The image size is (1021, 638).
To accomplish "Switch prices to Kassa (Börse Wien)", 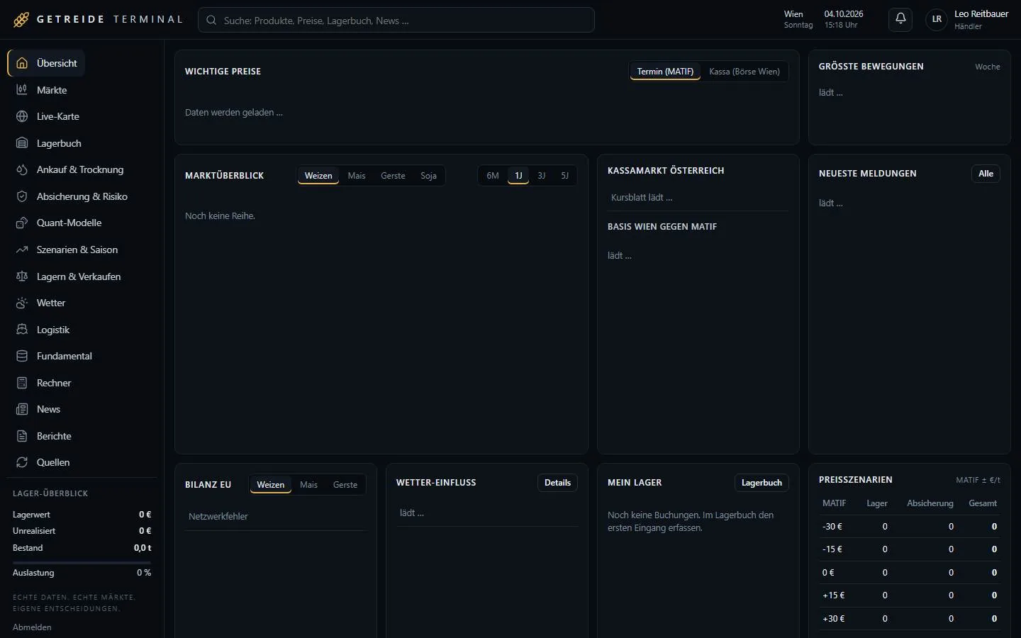I will click(744, 72).
